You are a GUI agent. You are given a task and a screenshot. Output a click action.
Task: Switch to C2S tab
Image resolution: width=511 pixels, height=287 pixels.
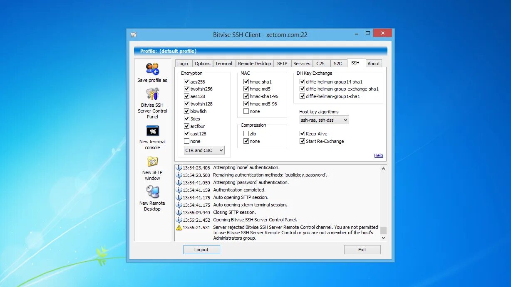coord(320,64)
